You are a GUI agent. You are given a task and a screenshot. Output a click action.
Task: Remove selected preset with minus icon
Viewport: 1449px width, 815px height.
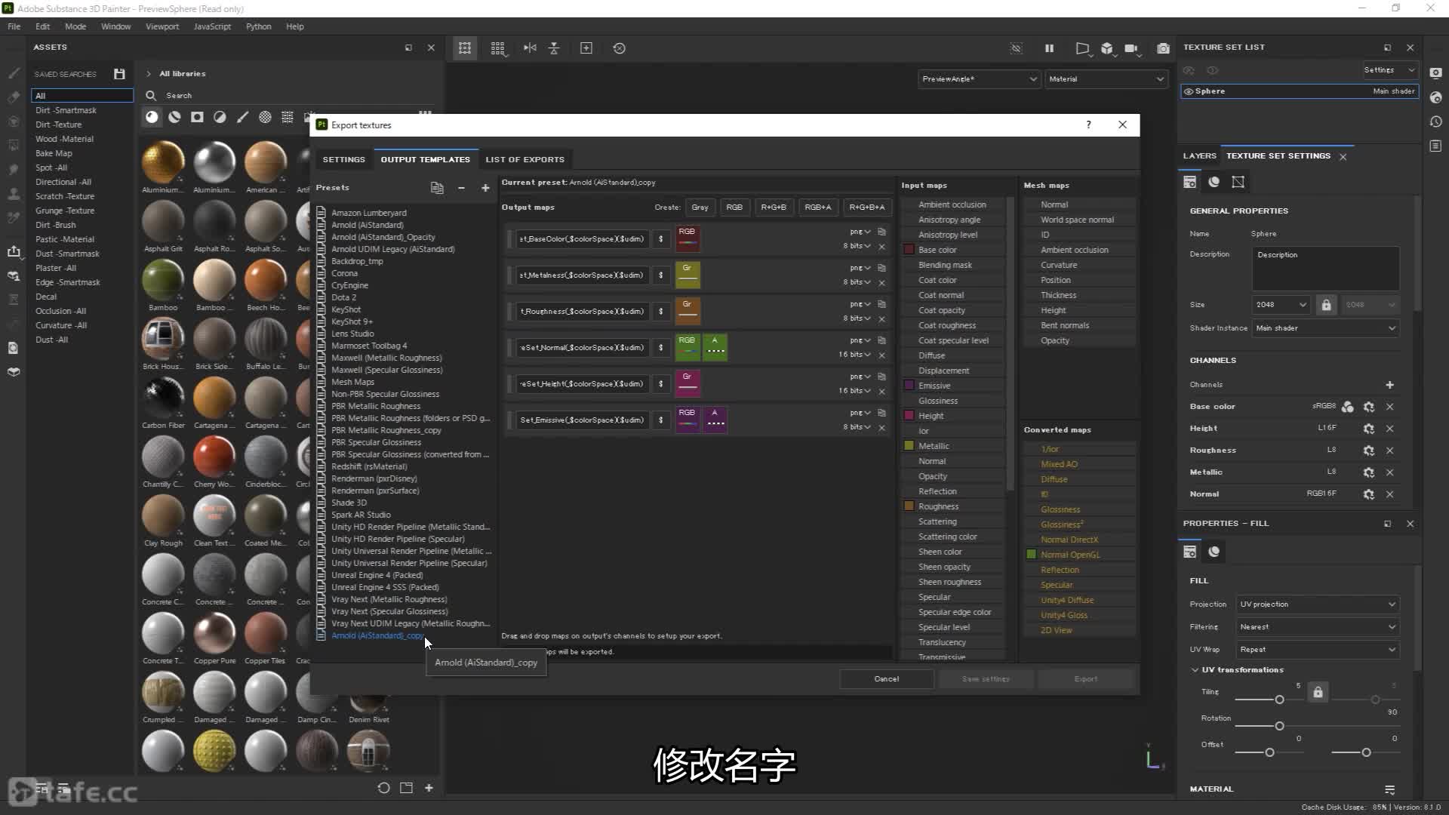pos(461,188)
